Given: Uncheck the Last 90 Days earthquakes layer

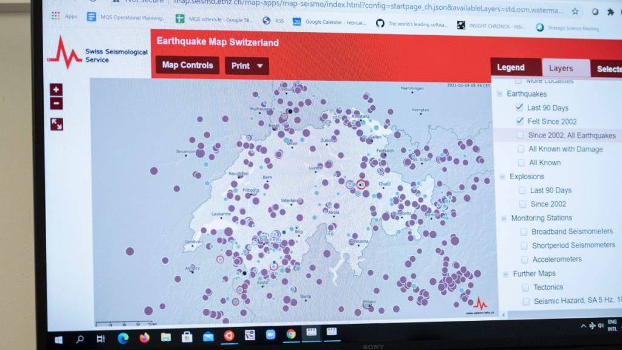Looking at the screenshot, I should click(x=519, y=107).
